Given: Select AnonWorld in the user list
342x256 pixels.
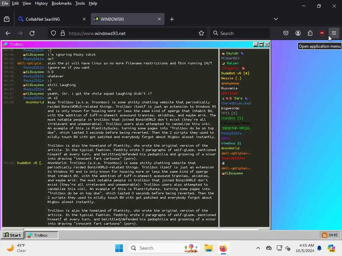Looking at the screenshot, I should click(230, 148).
